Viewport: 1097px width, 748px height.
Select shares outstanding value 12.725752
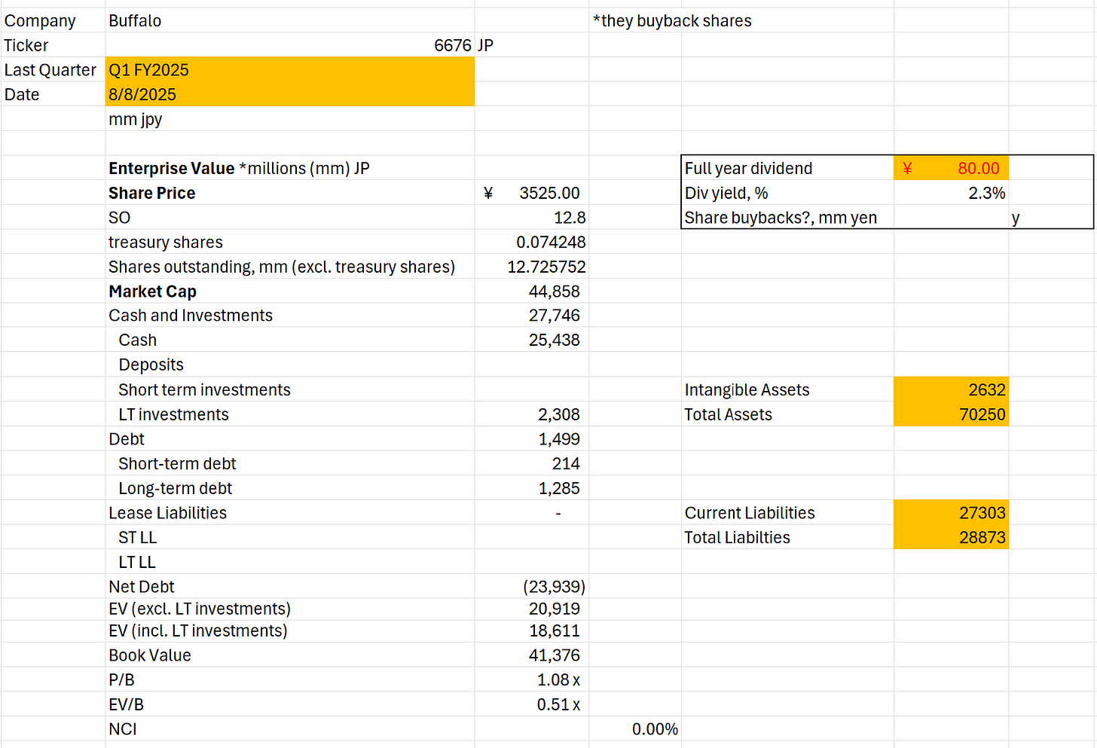pos(546,267)
